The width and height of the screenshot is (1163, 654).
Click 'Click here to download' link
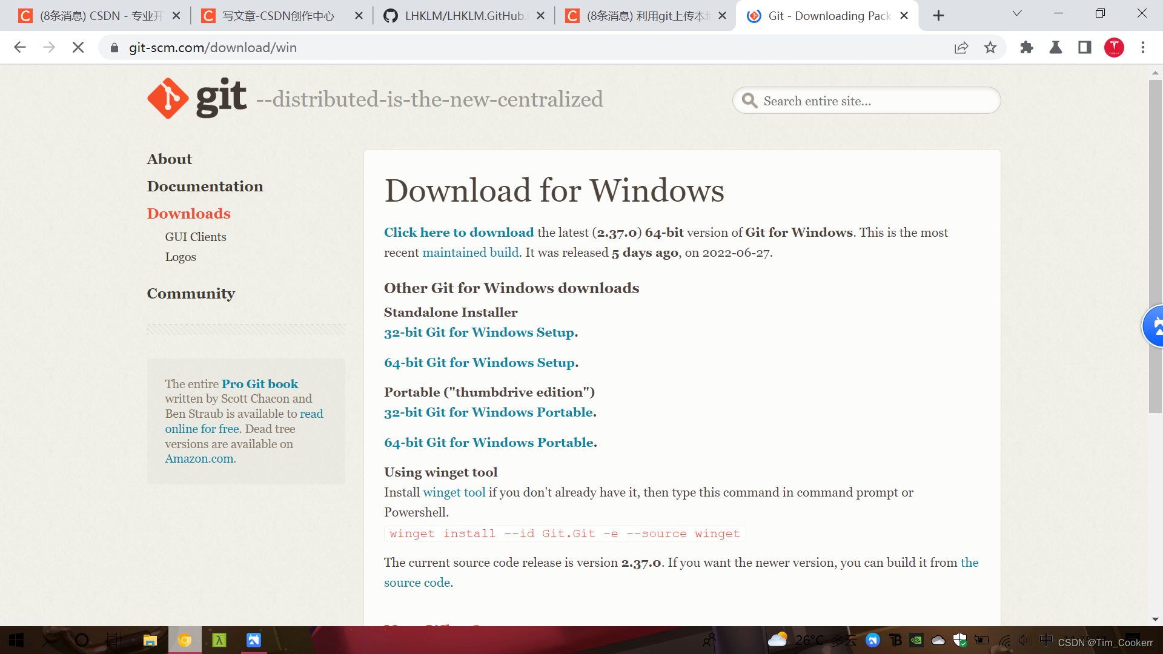pos(459,233)
